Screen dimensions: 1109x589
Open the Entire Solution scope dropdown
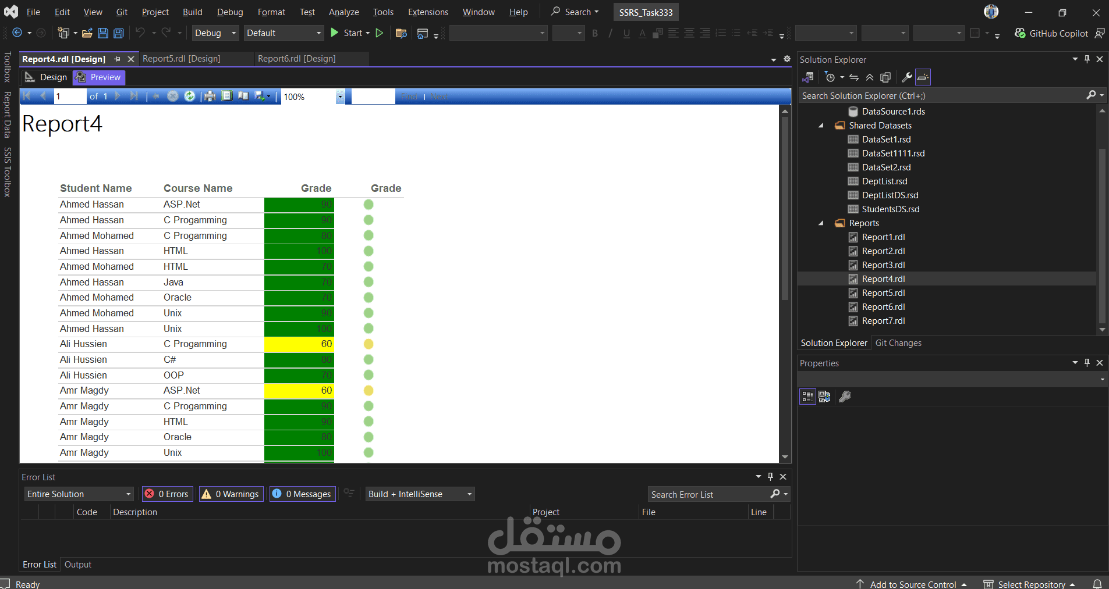point(79,494)
